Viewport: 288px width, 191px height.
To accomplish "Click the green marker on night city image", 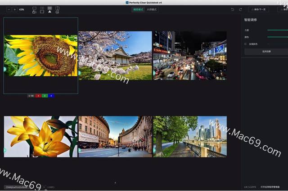I will 154,73.
